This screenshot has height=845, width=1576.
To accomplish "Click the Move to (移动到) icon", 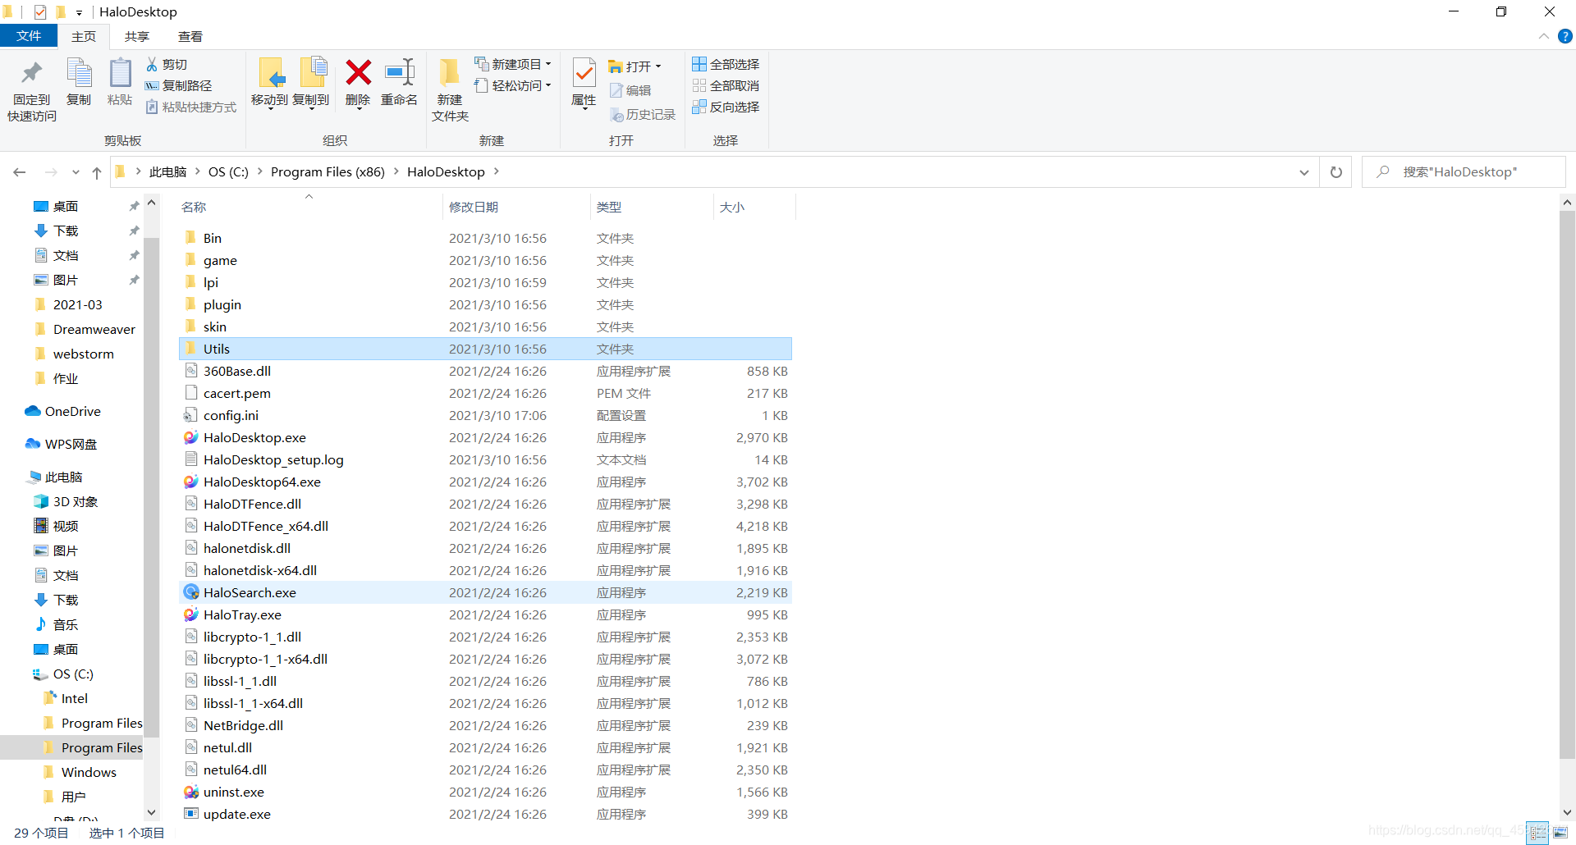I will 270,74.
